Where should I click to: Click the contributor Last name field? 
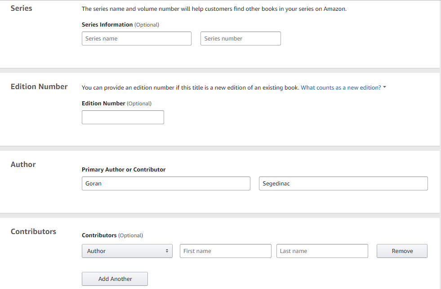(x=322, y=251)
